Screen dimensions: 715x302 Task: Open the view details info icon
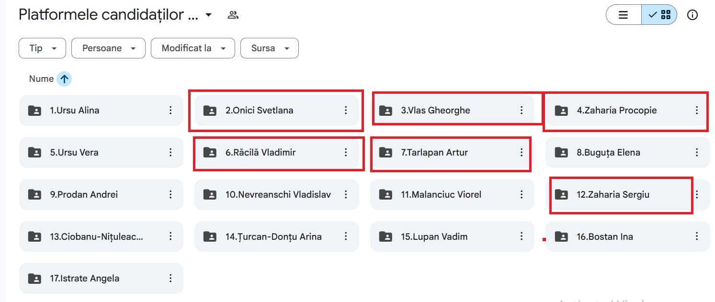click(692, 15)
